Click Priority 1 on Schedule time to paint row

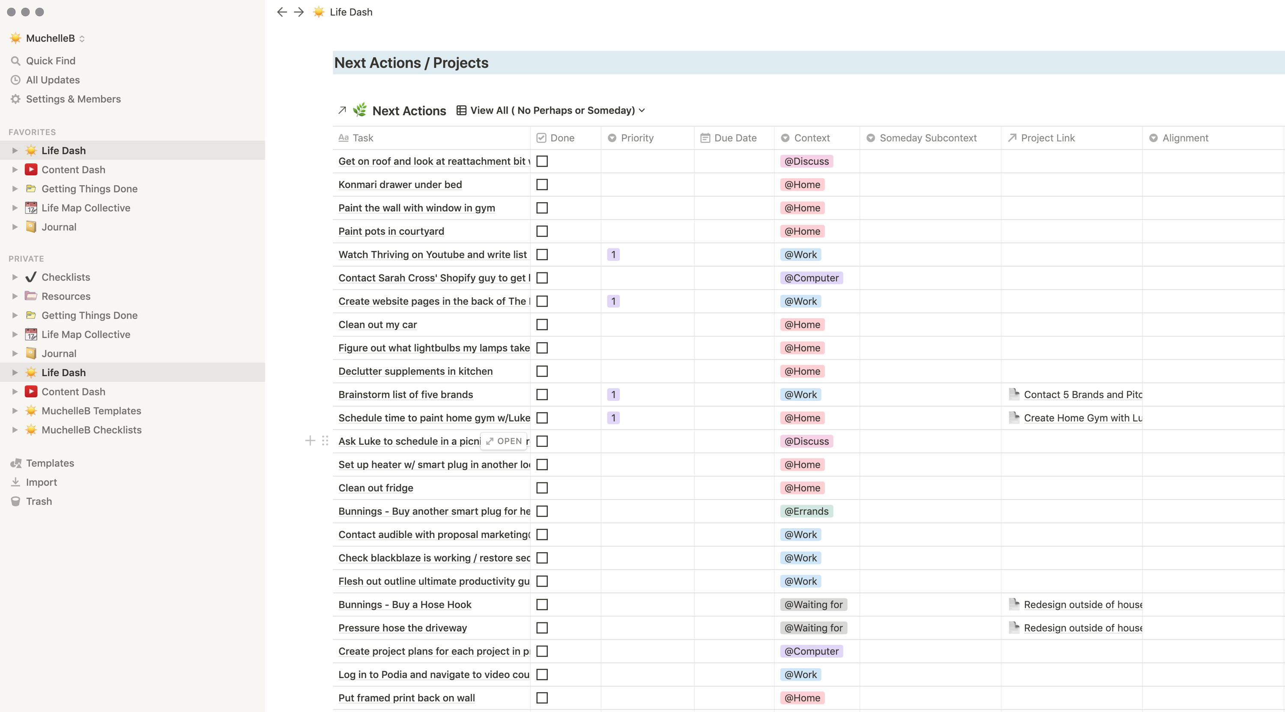tap(613, 418)
